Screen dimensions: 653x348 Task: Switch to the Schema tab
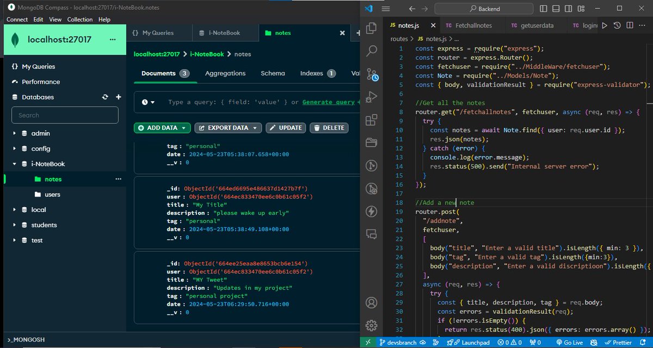pos(273,73)
